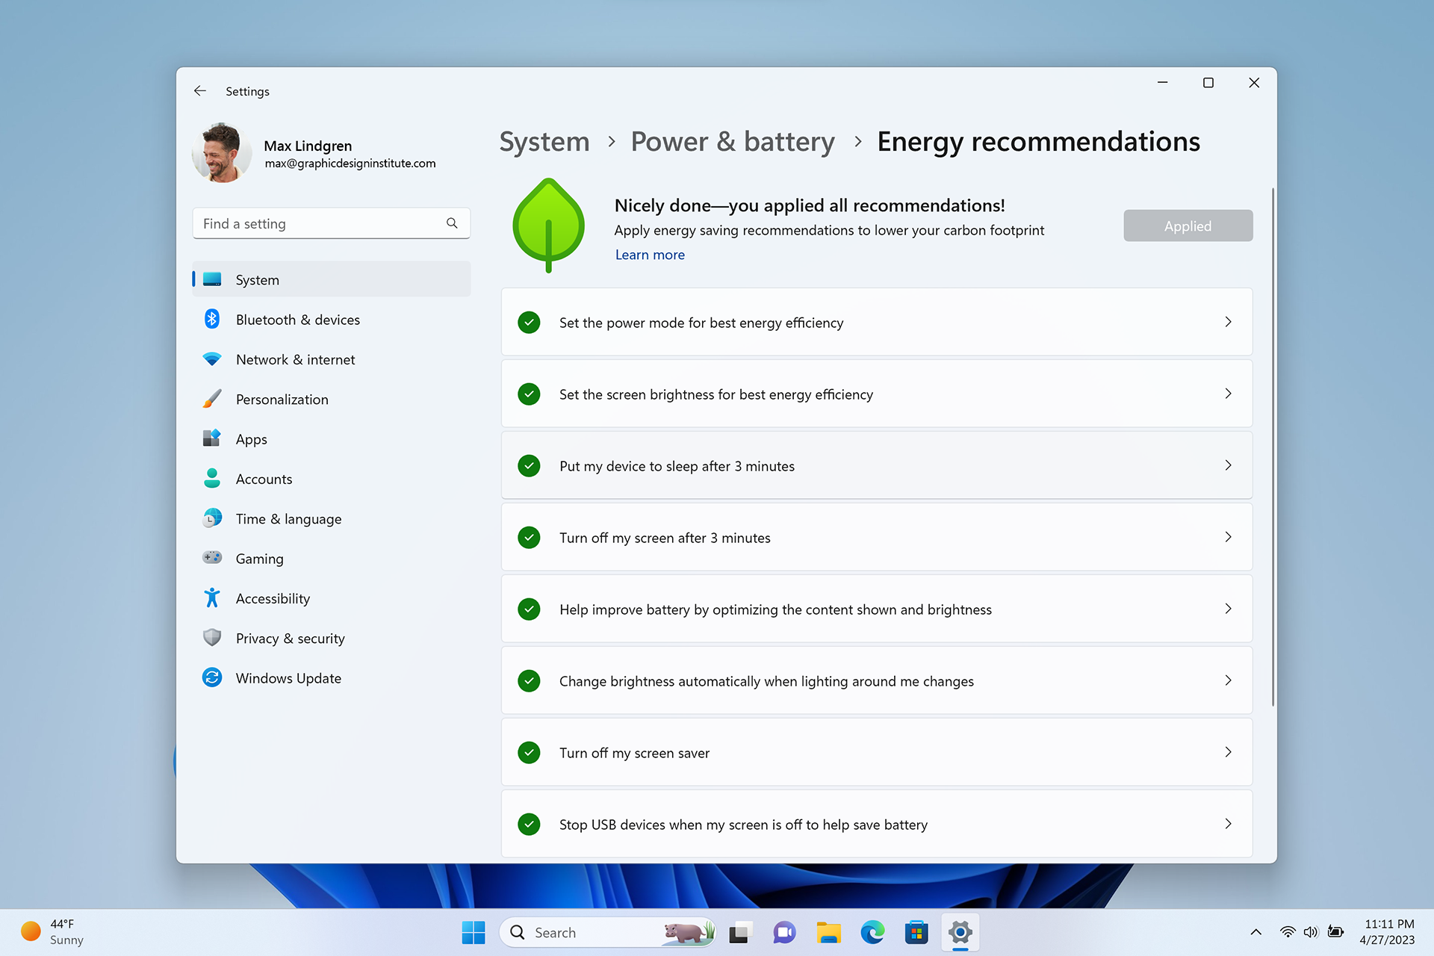
Task: Open Accessibility settings
Action: [272, 597]
